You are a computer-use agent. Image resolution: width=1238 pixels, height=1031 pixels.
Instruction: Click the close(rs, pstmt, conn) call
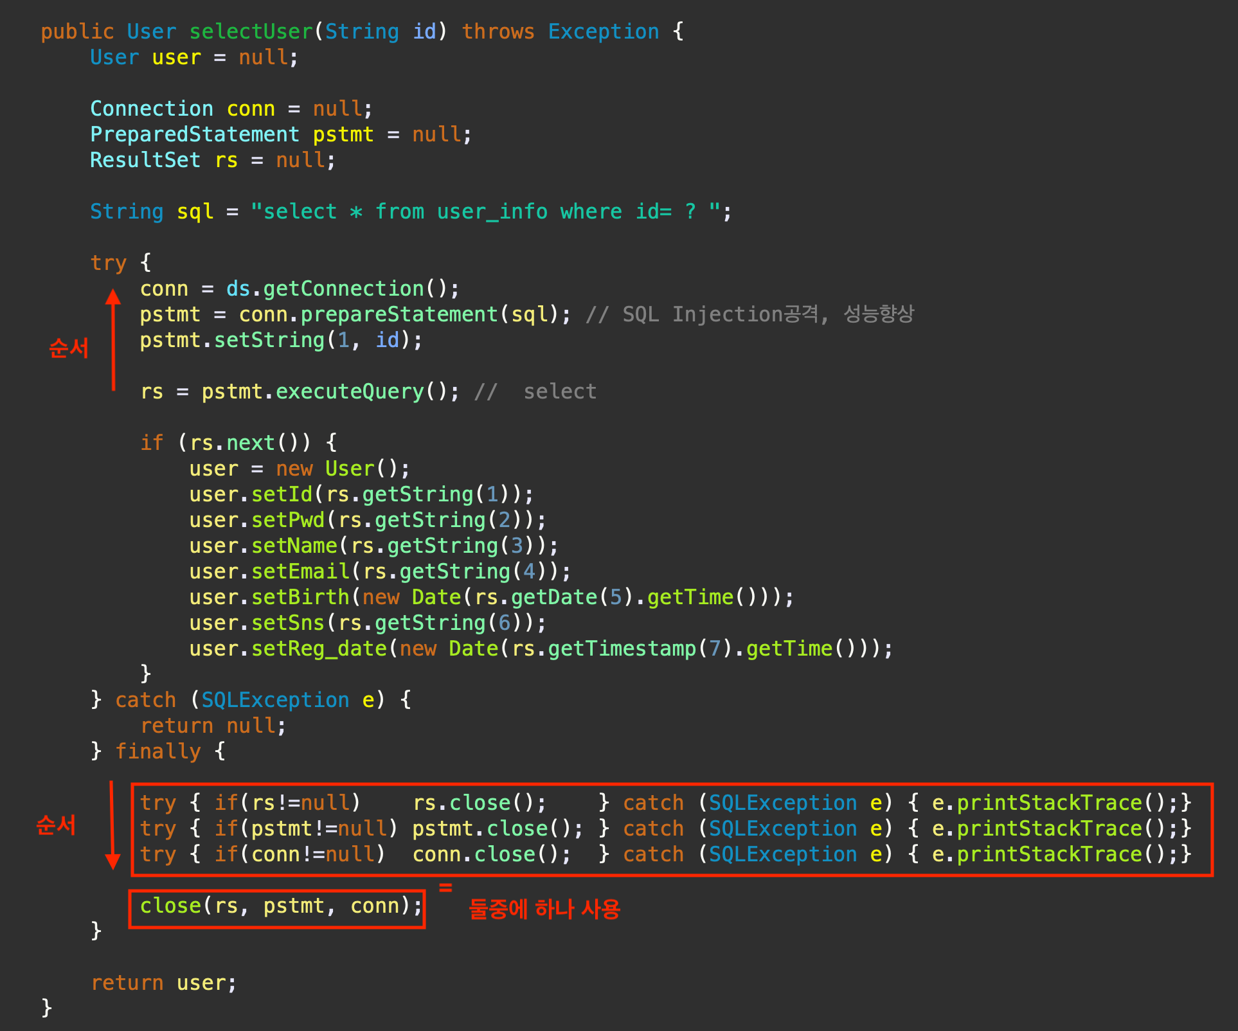pos(280,906)
